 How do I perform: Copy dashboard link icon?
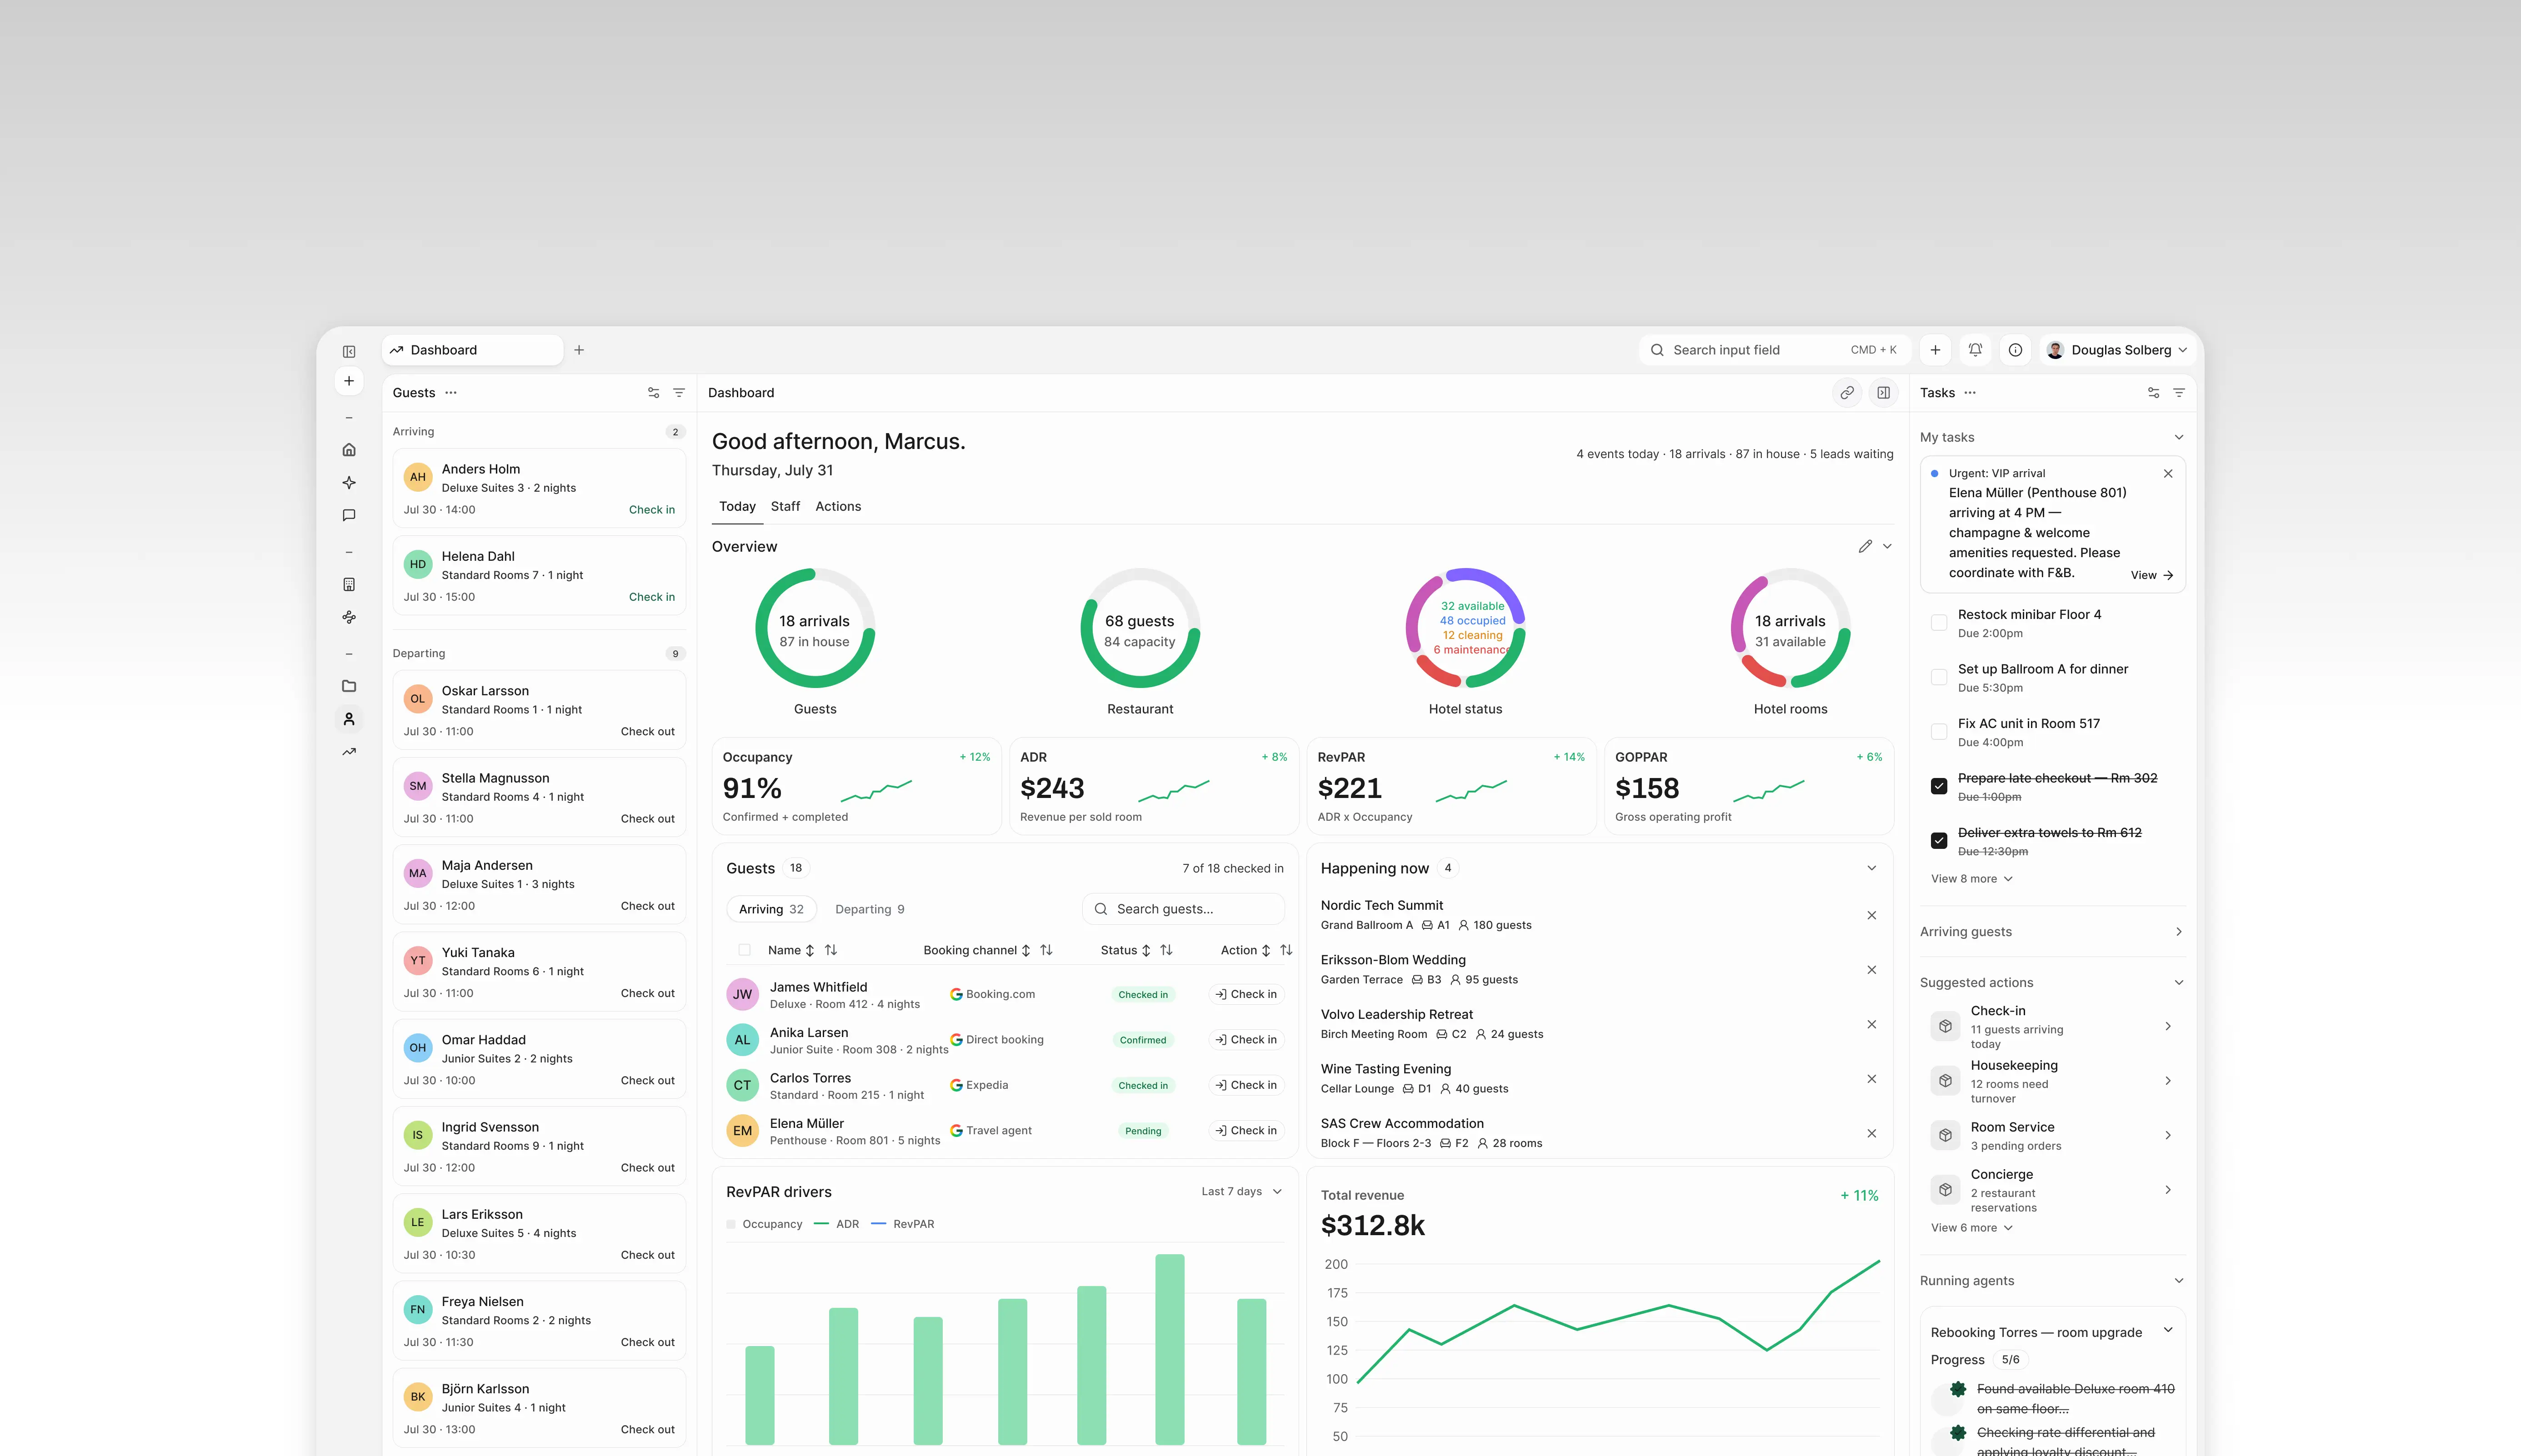tap(1847, 393)
